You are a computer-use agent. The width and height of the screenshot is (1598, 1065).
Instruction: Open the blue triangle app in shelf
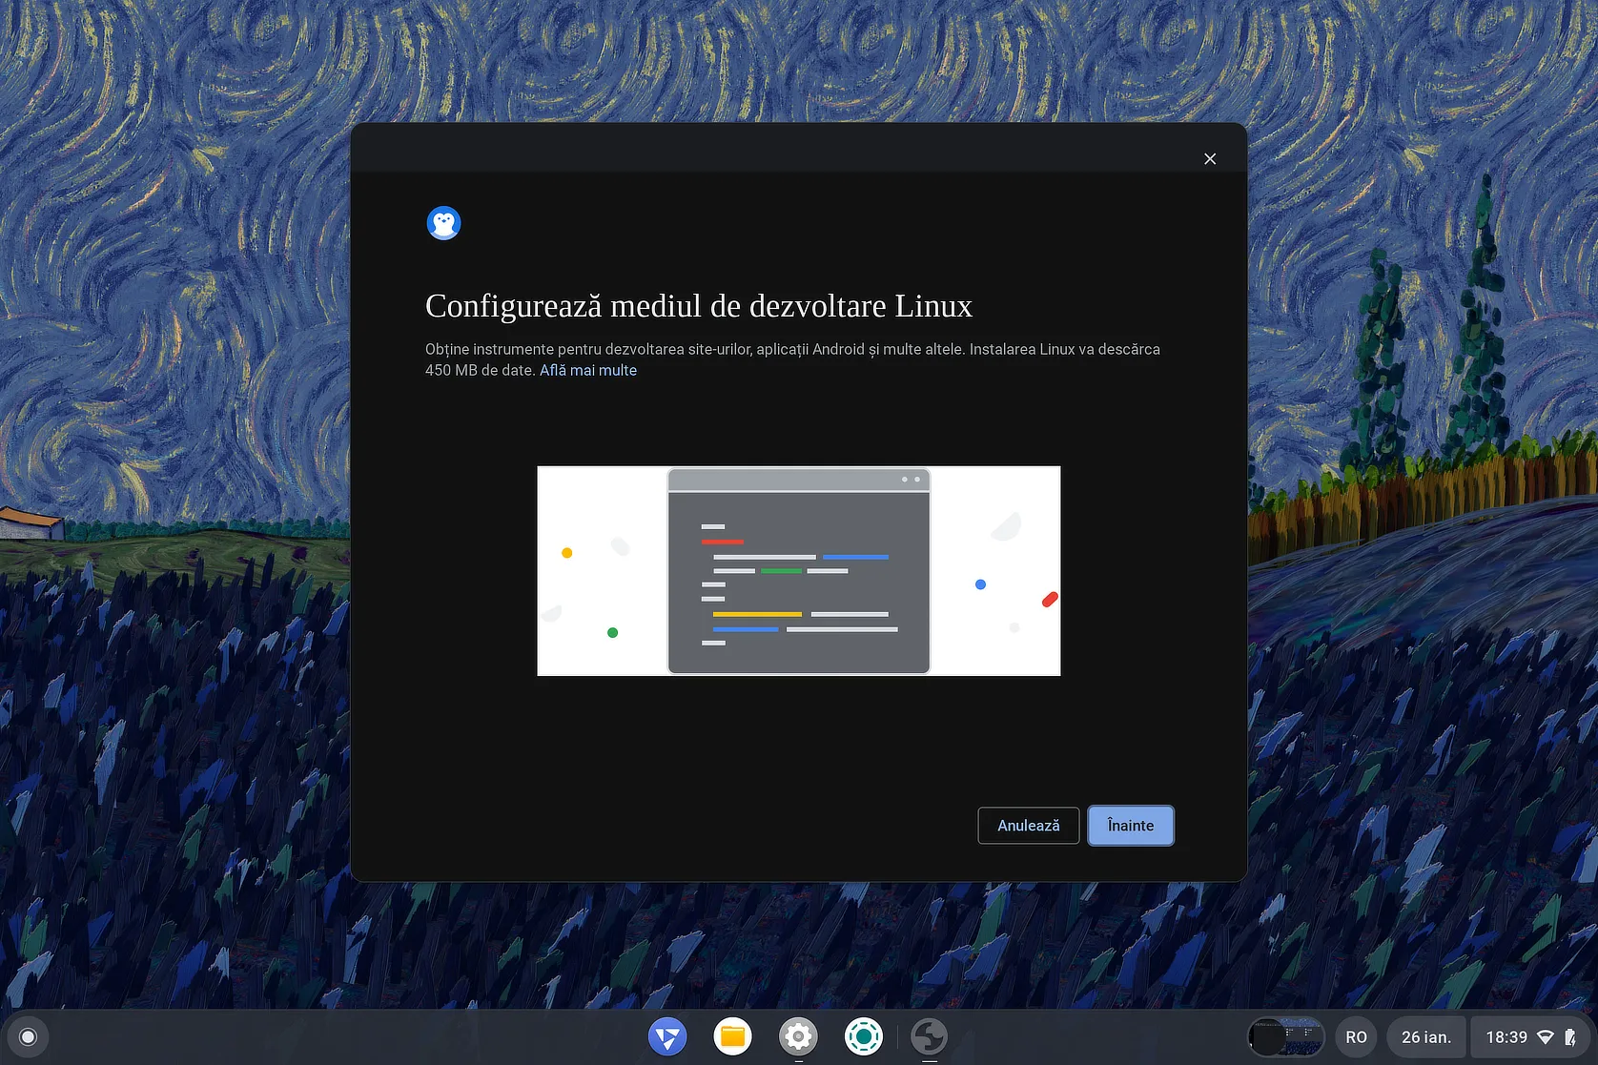coord(667,1036)
